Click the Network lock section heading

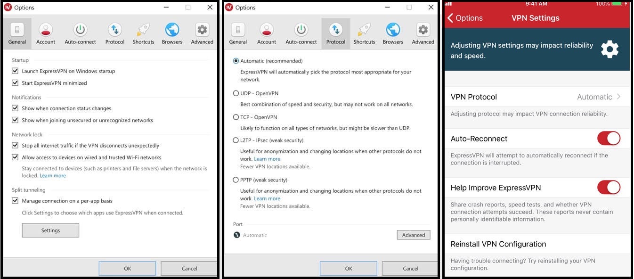[27, 135]
